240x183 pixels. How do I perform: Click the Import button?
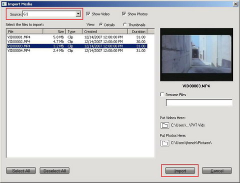180,171
